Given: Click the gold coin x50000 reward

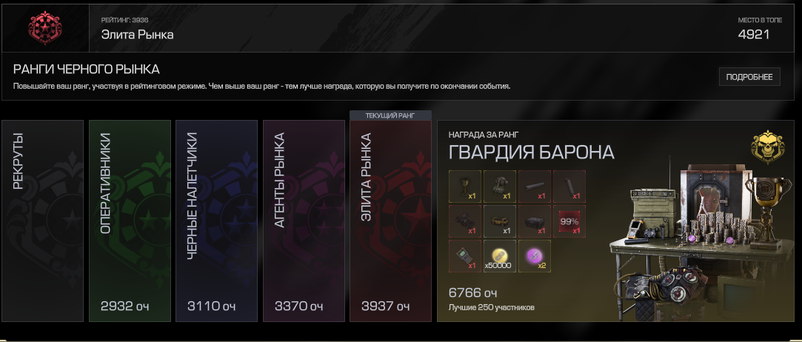Looking at the screenshot, I should pyautogui.click(x=500, y=256).
